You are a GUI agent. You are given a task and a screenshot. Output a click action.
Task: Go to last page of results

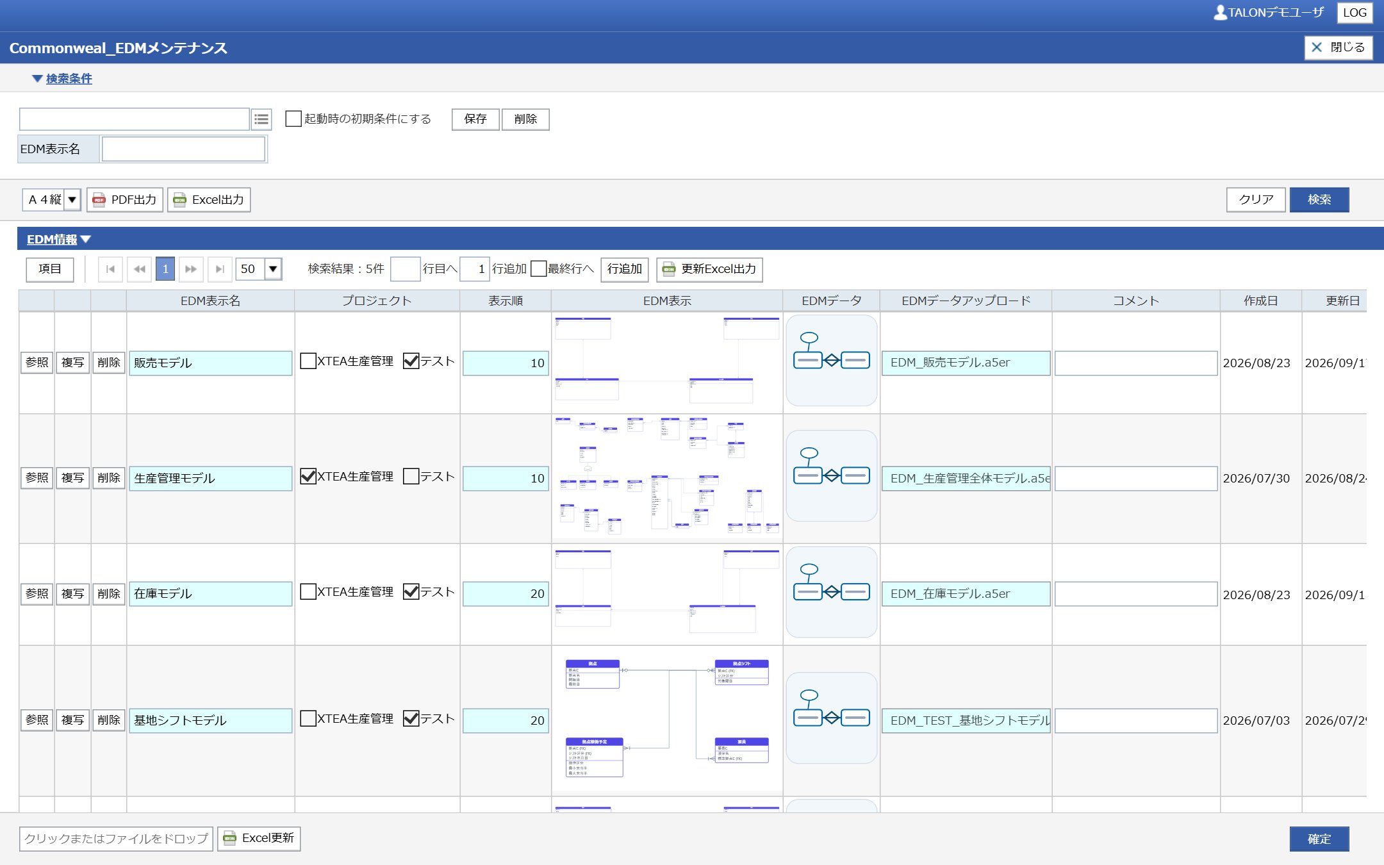pyautogui.click(x=220, y=269)
